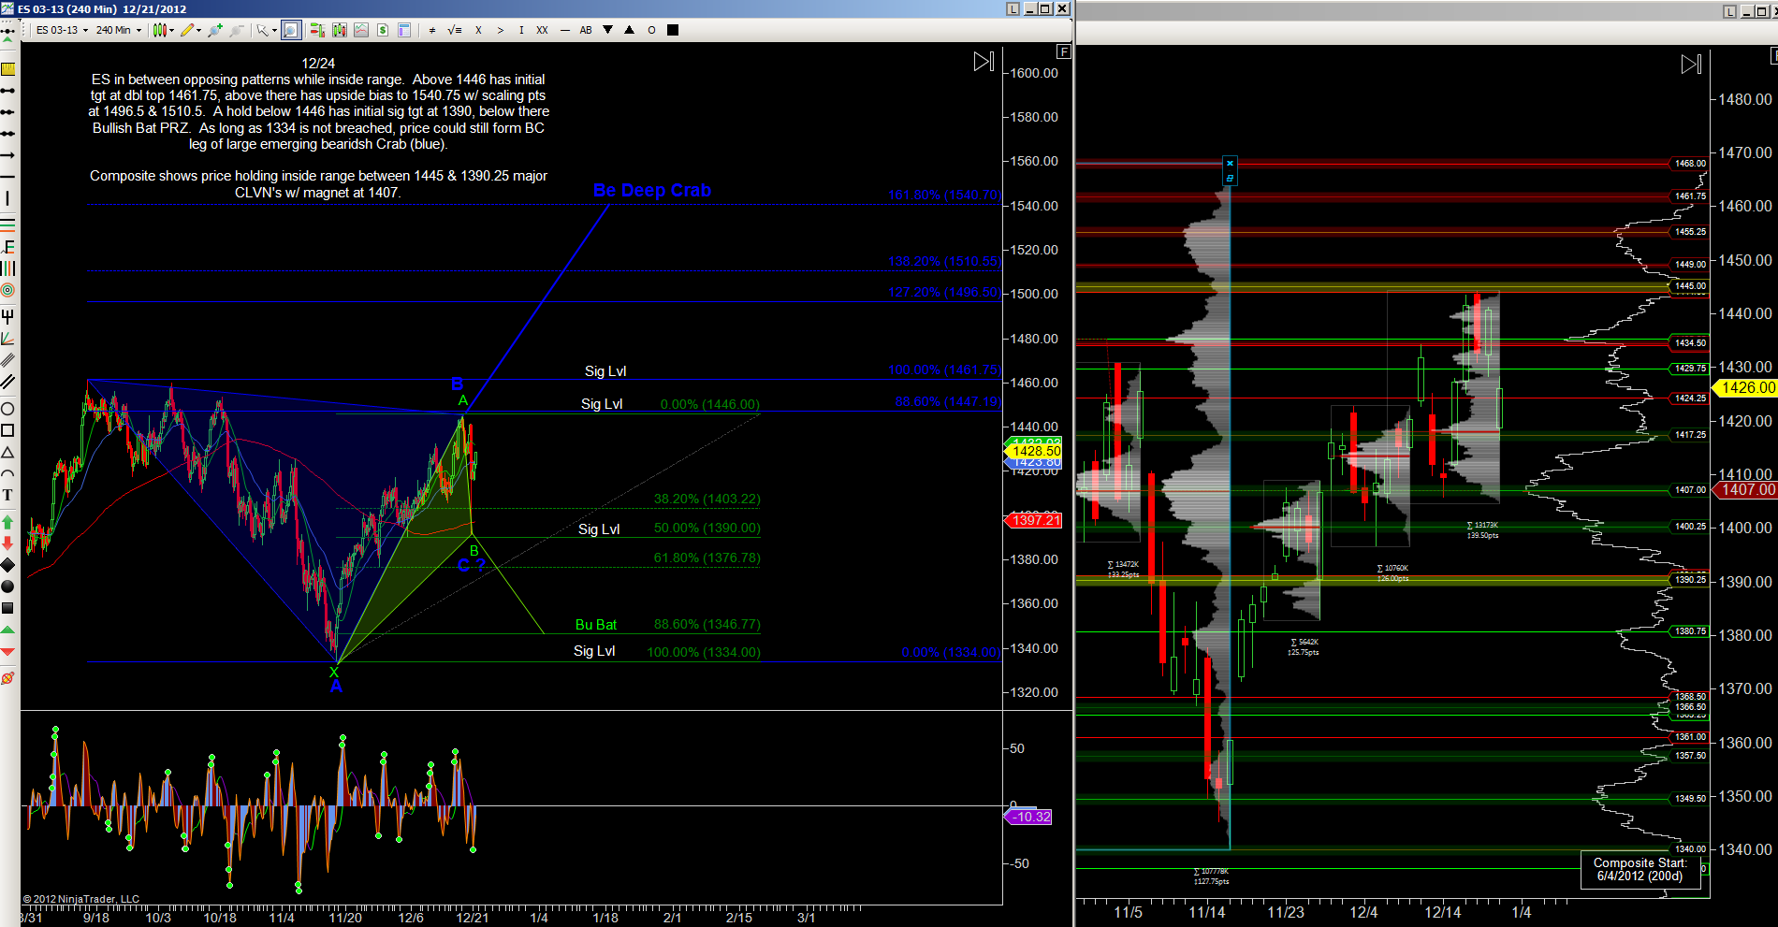Select the ellipse drawing tool
The image size is (1778, 927).
(x=7, y=409)
